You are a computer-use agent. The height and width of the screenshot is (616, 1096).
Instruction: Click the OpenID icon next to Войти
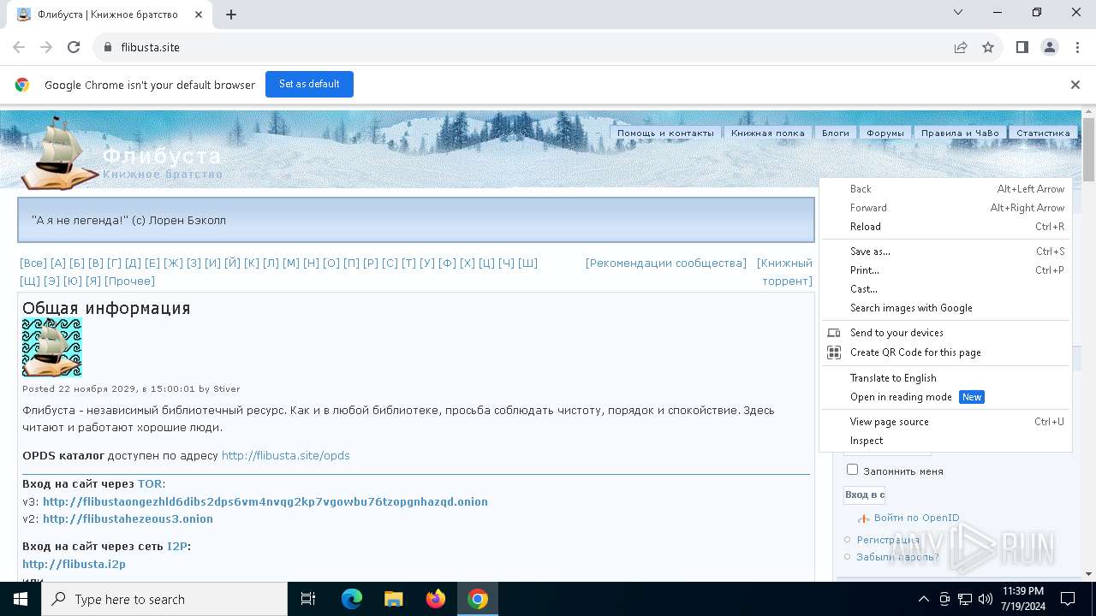[x=864, y=518]
